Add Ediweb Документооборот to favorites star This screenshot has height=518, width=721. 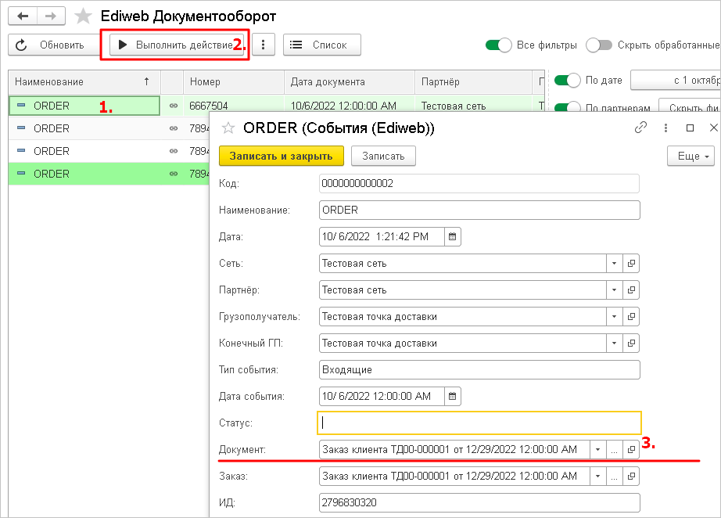pyautogui.click(x=83, y=16)
